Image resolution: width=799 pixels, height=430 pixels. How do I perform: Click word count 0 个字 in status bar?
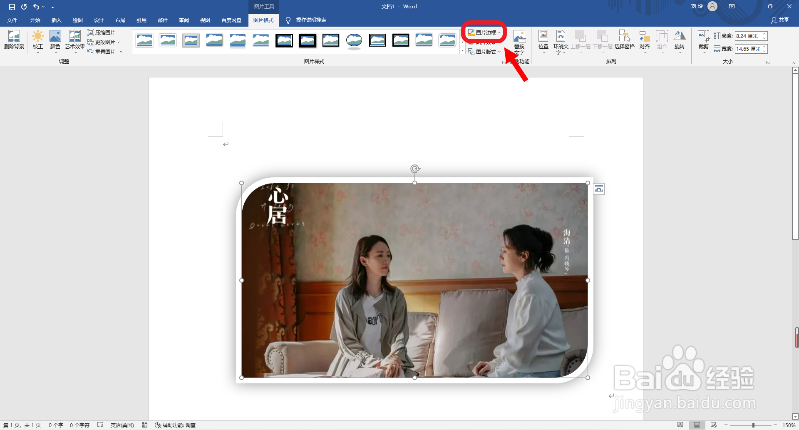[x=56, y=425]
